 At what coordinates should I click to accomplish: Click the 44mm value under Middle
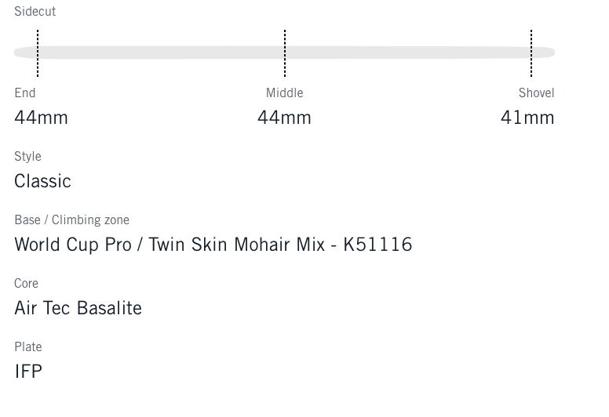284,118
